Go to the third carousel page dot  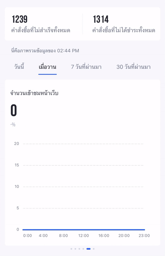(x=79, y=249)
